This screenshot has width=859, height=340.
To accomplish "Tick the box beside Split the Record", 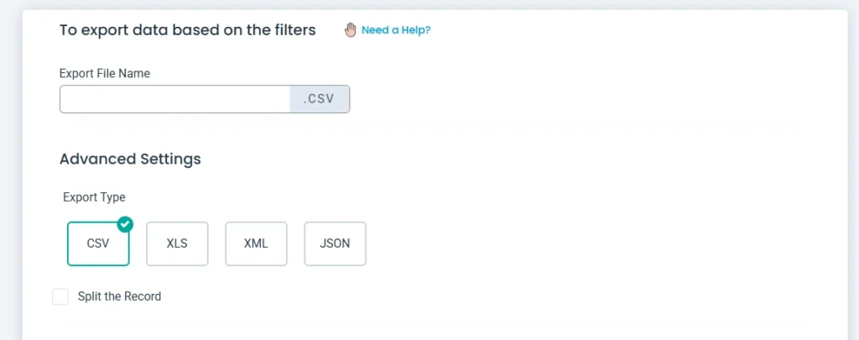I will coord(60,296).
